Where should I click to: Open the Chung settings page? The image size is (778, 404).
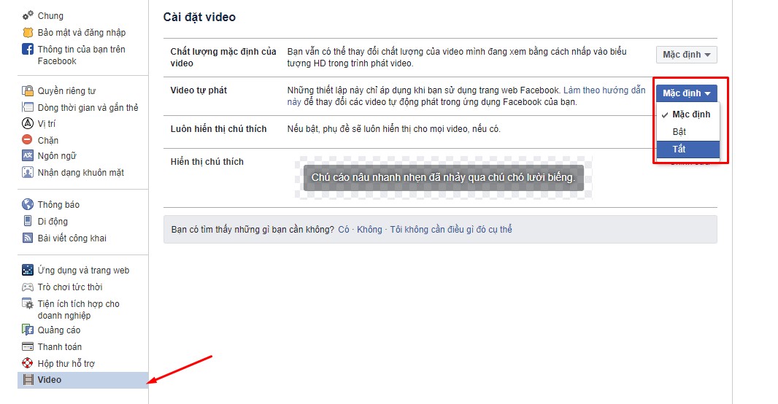[50, 16]
